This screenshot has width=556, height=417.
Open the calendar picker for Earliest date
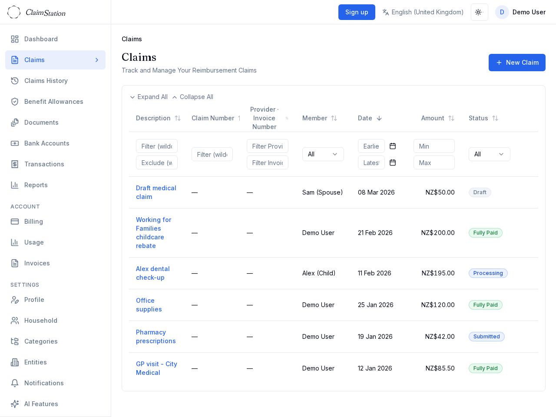(x=393, y=146)
